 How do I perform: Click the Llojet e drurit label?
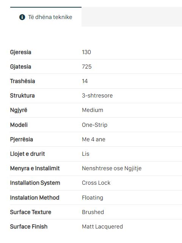(27, 154)
